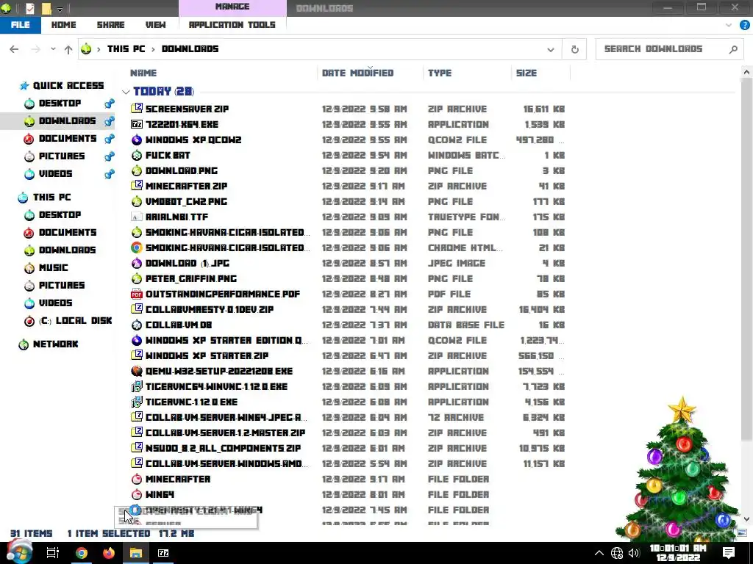Switch to the View ribbon tab
This screenshot has height=564, width=753.
point(156,25)
